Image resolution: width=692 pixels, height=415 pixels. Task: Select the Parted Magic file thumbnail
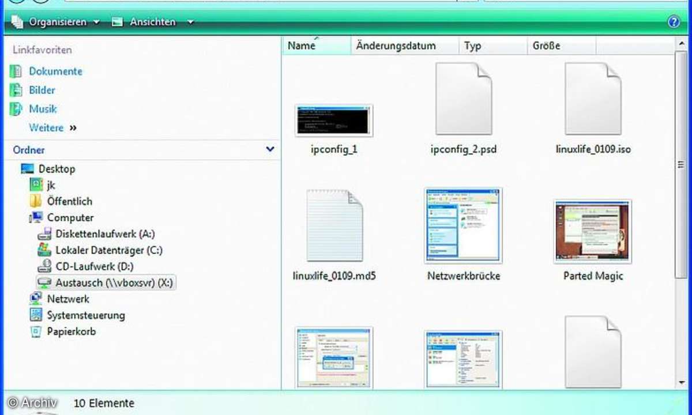tap(592, 231)
